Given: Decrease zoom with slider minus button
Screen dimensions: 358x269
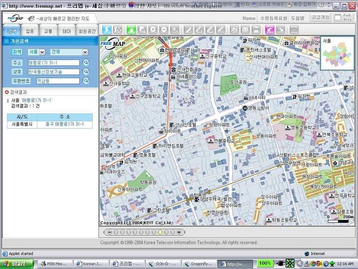Looking at the screenshot, I should 110,232.
